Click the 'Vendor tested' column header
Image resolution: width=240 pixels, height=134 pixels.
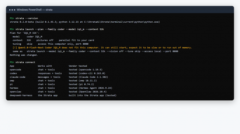coord(78,66)
